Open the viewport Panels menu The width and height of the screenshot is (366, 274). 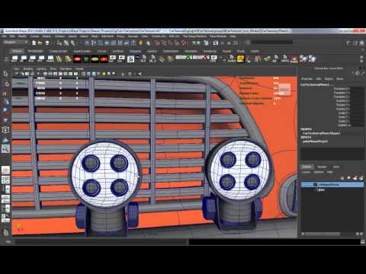79,68
